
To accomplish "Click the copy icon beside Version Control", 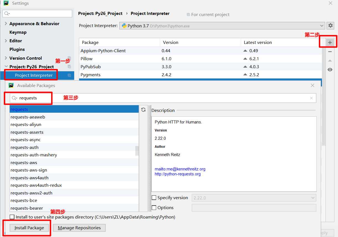I will tap(69, 58).
